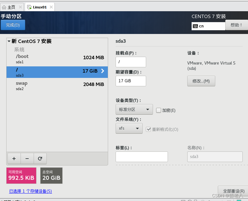
Task: Toggle the 重新格式化(O) reformat checkbox
Action: pyautogui.click(x=148, y=129)
